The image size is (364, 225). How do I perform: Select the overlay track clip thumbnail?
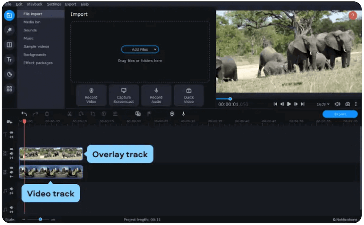[x=51, y=154]
